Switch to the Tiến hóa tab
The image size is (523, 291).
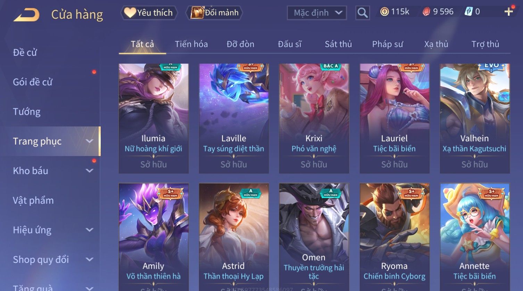click(x=191, y=44)
